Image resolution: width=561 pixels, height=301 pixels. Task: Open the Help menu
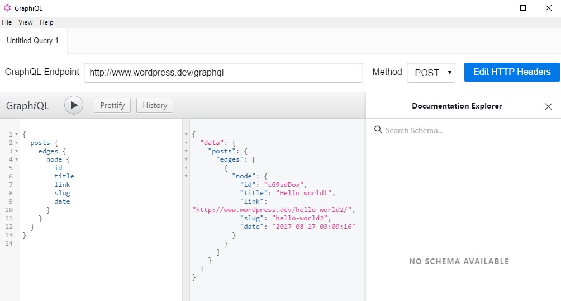point(46,22)
